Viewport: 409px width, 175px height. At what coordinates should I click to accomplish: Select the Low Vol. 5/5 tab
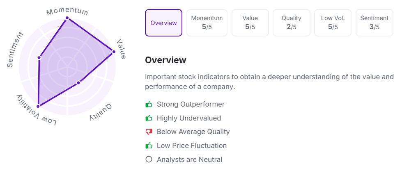[x=333, y=23]
